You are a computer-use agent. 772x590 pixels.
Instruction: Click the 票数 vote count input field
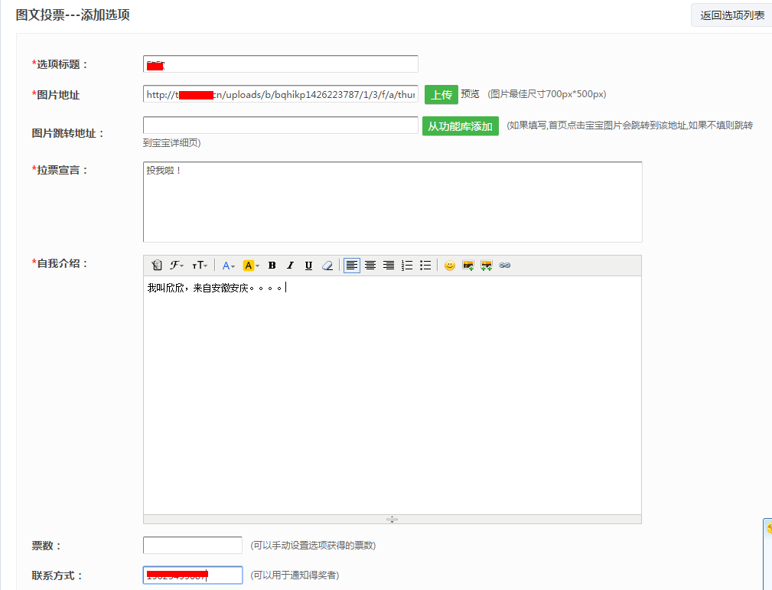193,546
